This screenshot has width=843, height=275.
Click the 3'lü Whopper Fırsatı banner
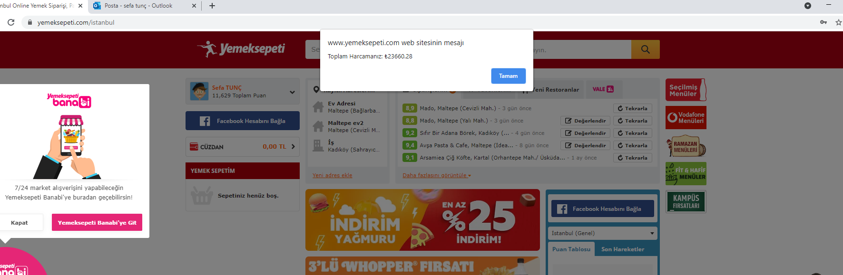[x=422, y=266]
